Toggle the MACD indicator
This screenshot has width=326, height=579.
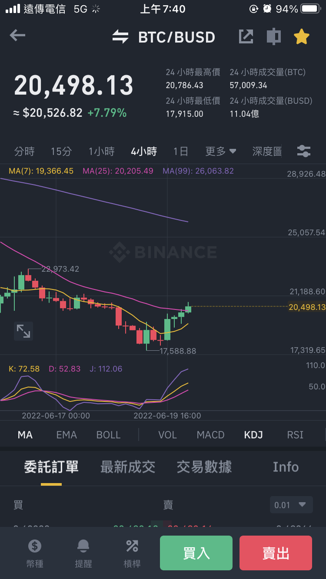click(x=210, y=435)
